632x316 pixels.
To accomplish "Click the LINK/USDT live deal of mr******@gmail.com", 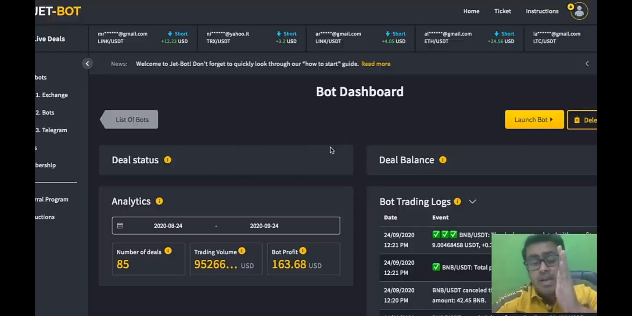I will (143, 37).
